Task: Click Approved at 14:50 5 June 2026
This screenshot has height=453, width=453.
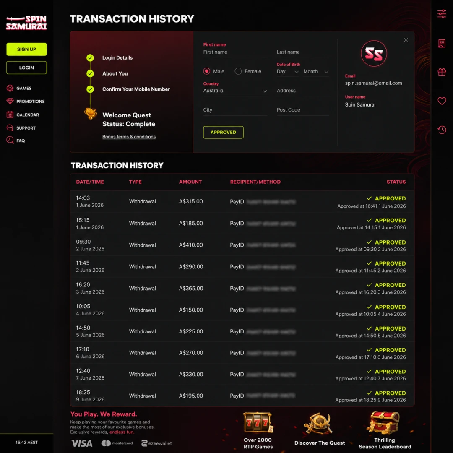Action: point(370,336)
